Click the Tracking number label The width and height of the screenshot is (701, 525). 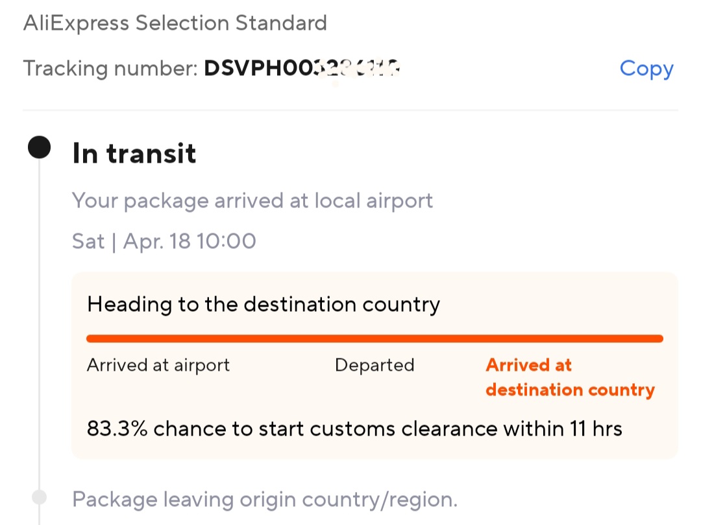pos(110,68)
